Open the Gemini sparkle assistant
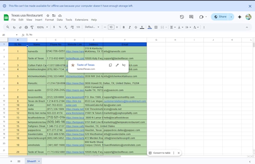The image size is (255, 164). (240, 17)
